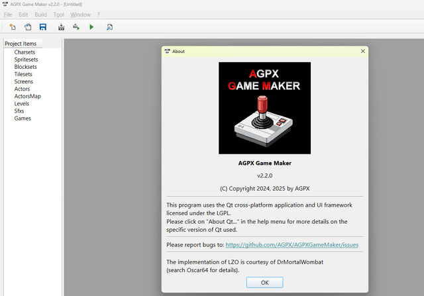Click the copyright 2024, 2025 line
This screenshot has height=296, width=424.
265,189
